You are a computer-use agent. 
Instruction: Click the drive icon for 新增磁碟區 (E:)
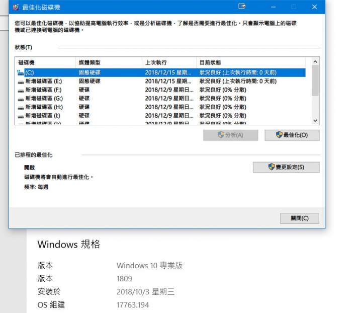coord(21,82)
